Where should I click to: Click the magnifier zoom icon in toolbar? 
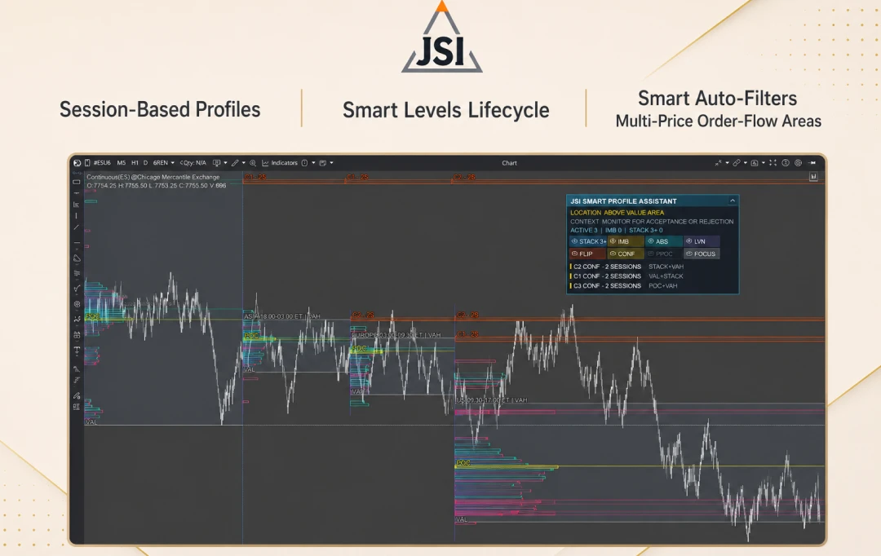[253, 163]
